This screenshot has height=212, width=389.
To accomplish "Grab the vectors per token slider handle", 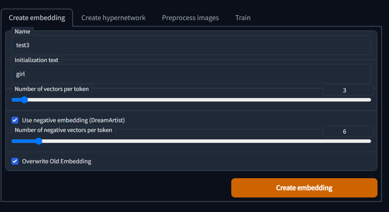I will [x=24, y=100].
